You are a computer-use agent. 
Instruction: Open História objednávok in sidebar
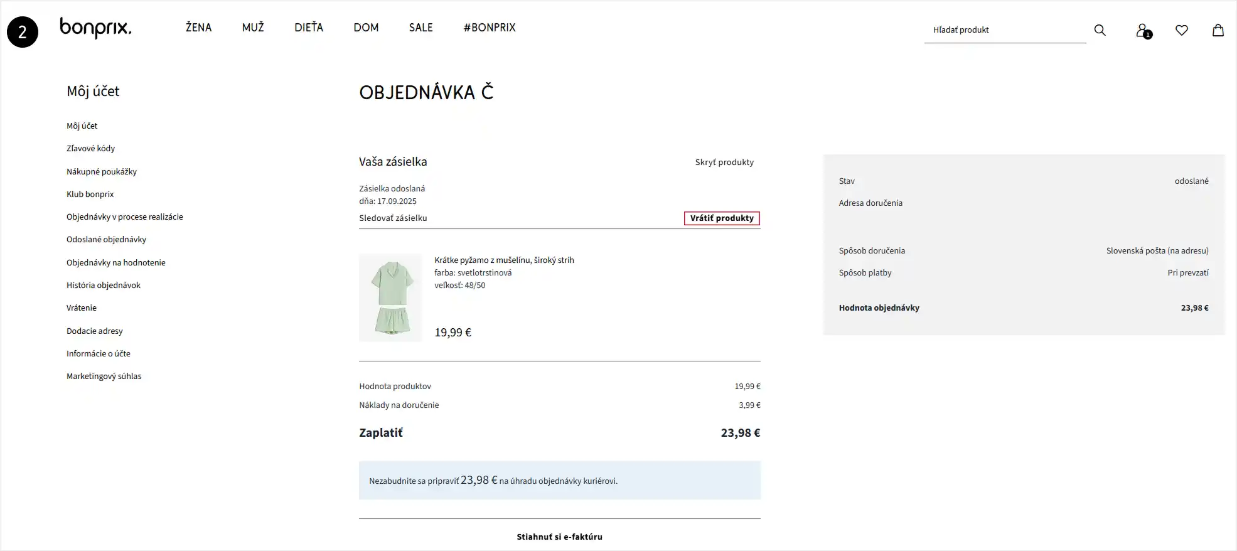(x=104, y=286)
